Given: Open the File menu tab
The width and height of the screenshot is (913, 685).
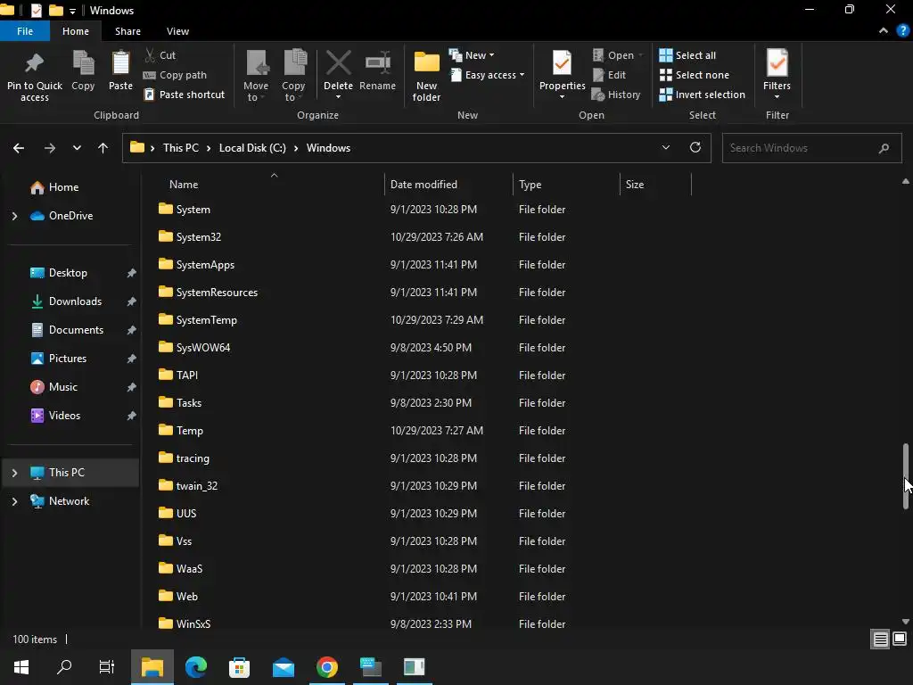Looking at the screenshot, I should click(24, 31).
